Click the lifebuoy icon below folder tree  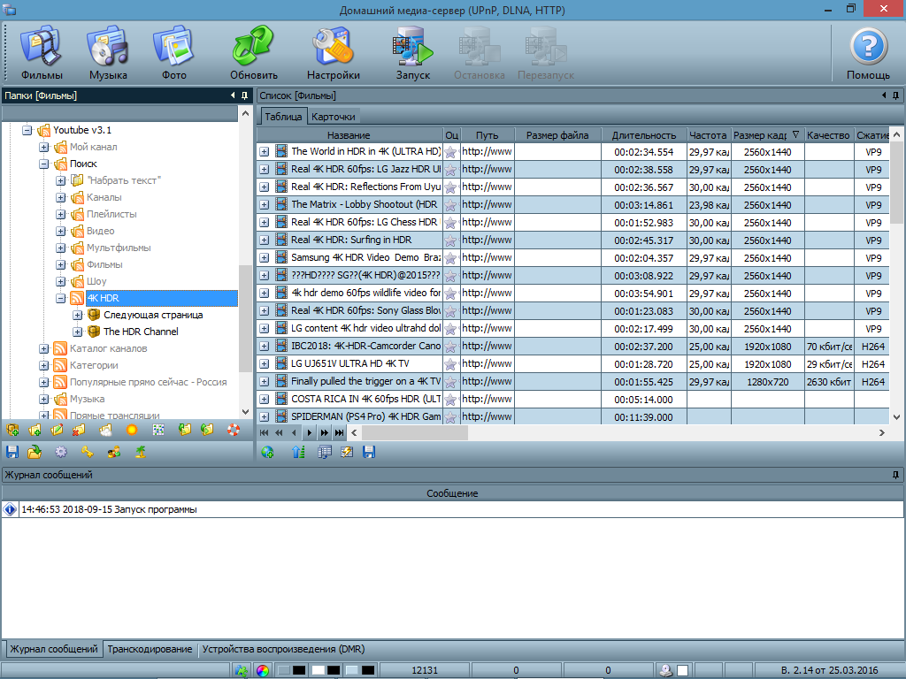click(234, 431)
